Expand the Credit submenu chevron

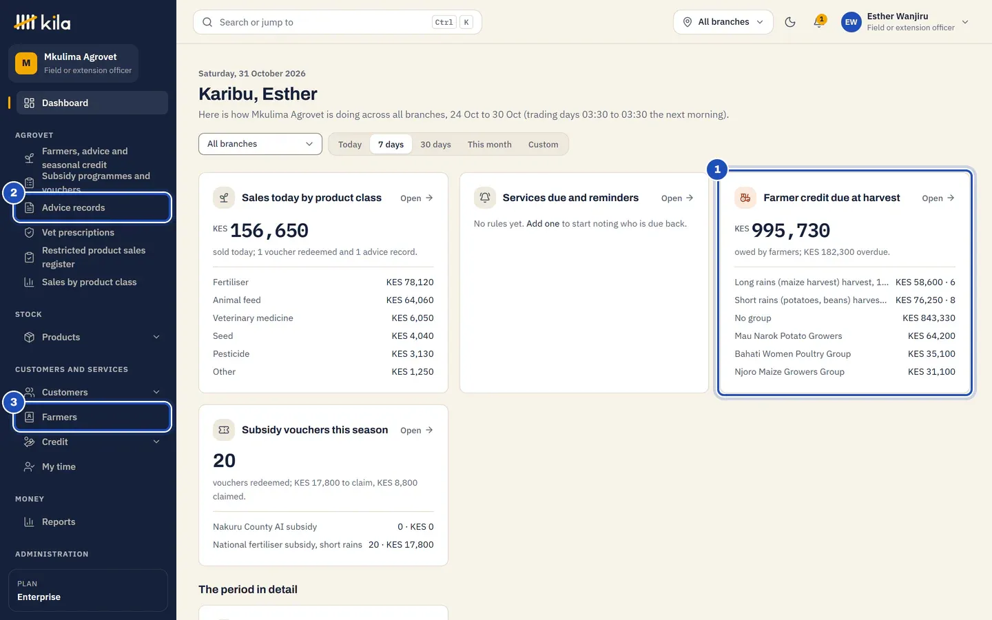(x=156, y=442)
